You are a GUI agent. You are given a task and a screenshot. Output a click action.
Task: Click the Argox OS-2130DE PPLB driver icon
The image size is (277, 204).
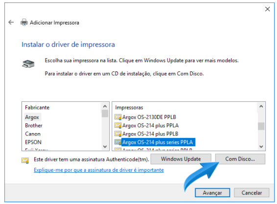tap(118, 117)
